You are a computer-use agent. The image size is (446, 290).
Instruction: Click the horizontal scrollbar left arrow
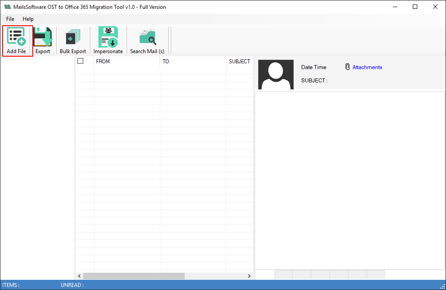79,276
